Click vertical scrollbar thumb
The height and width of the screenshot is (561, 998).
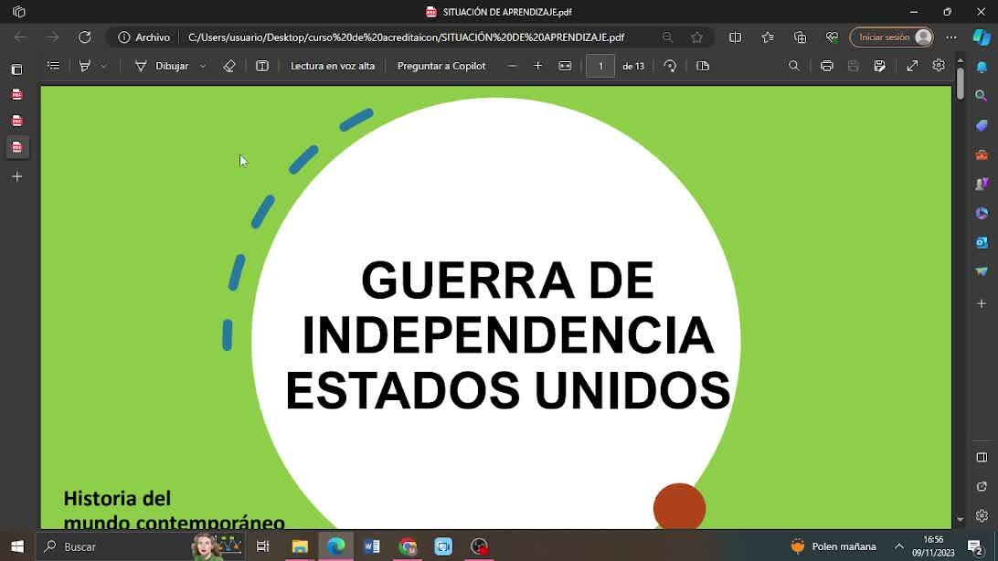(x=961, y=82)
